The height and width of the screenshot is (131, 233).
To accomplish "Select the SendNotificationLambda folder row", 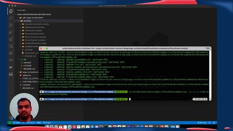I will pos(49,43).
